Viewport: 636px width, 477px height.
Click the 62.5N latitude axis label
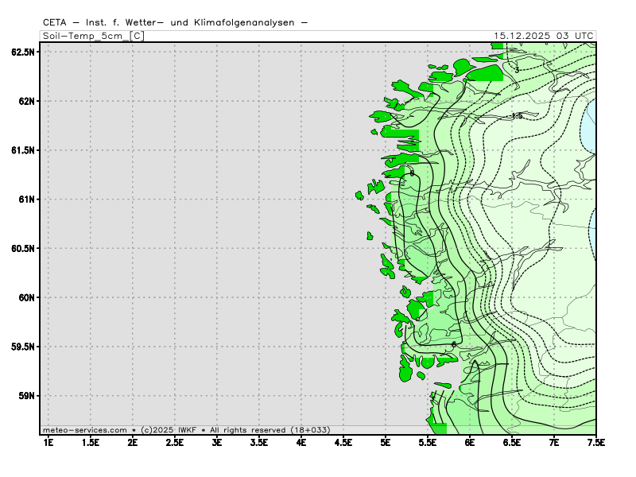(23, 52)
